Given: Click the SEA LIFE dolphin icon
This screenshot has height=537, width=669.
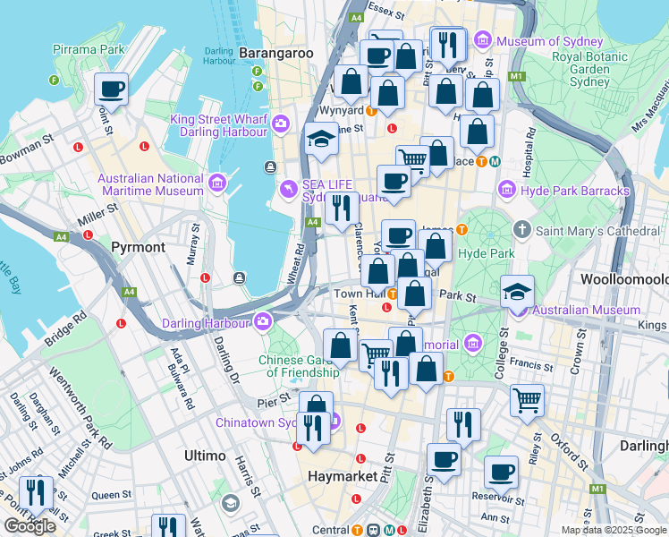Looking at the screenshot, I should pyautogui.click(x=288, y=190).
